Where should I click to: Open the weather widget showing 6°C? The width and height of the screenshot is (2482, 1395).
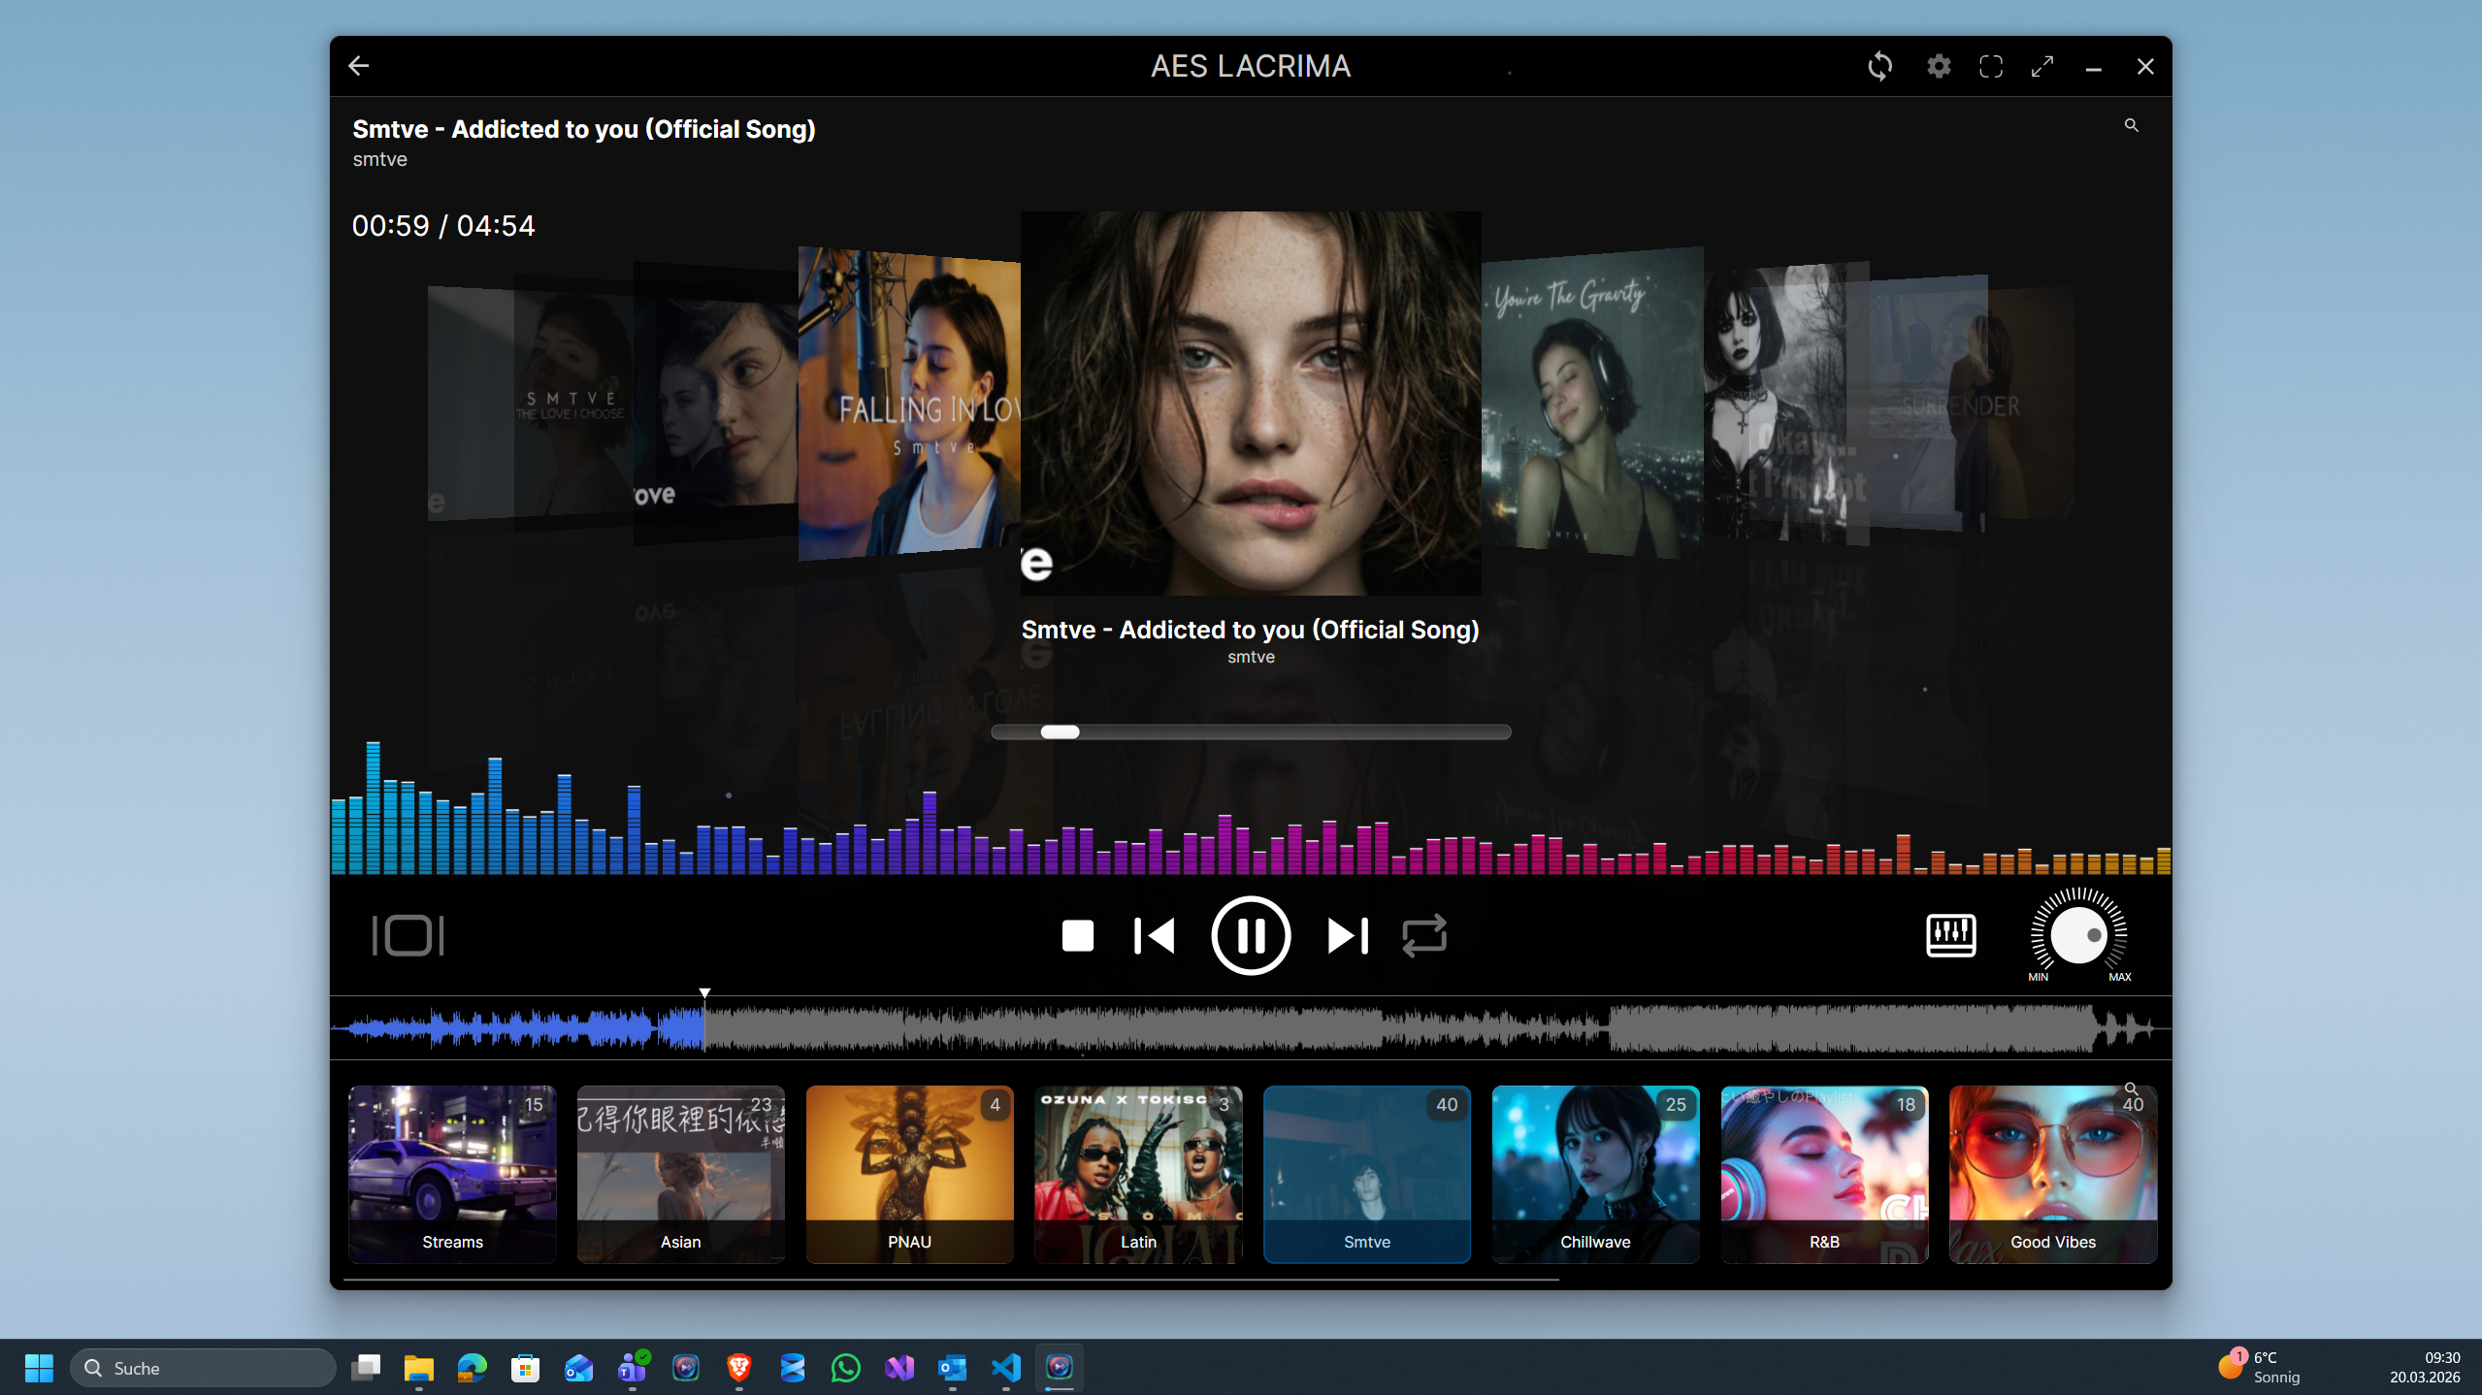pos(2261,1367)
